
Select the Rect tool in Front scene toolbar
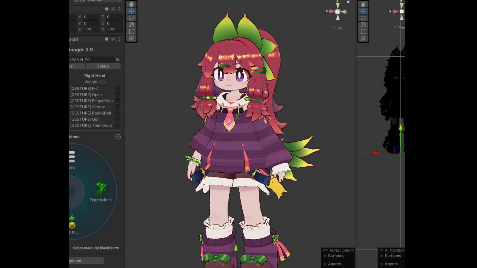coord(363,32)
